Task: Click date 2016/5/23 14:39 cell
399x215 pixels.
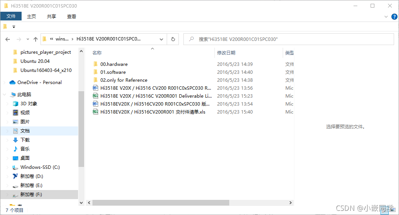Action: coord(235,64)
